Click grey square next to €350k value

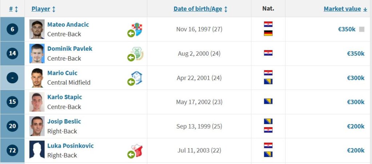coord(362,29)
